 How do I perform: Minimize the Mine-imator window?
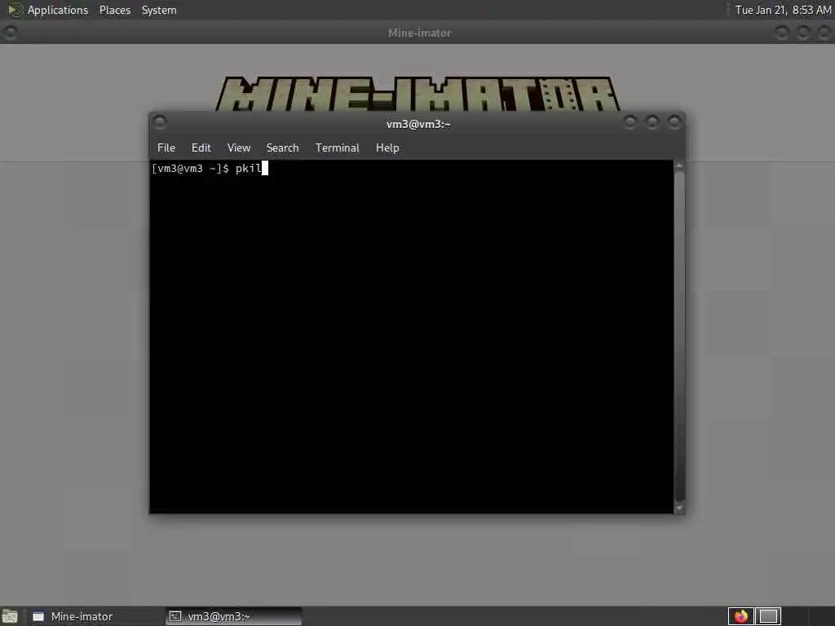click(781, 33)
